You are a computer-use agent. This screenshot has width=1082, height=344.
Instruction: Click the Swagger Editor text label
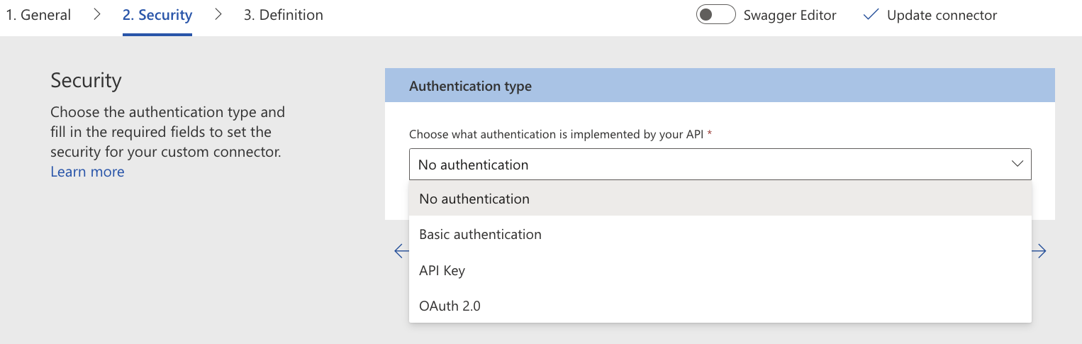tap(789, 15)
